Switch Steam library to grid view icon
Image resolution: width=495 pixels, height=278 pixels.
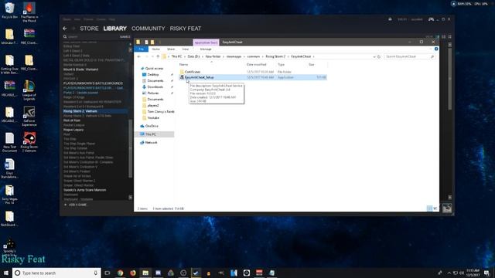(449, 37)
